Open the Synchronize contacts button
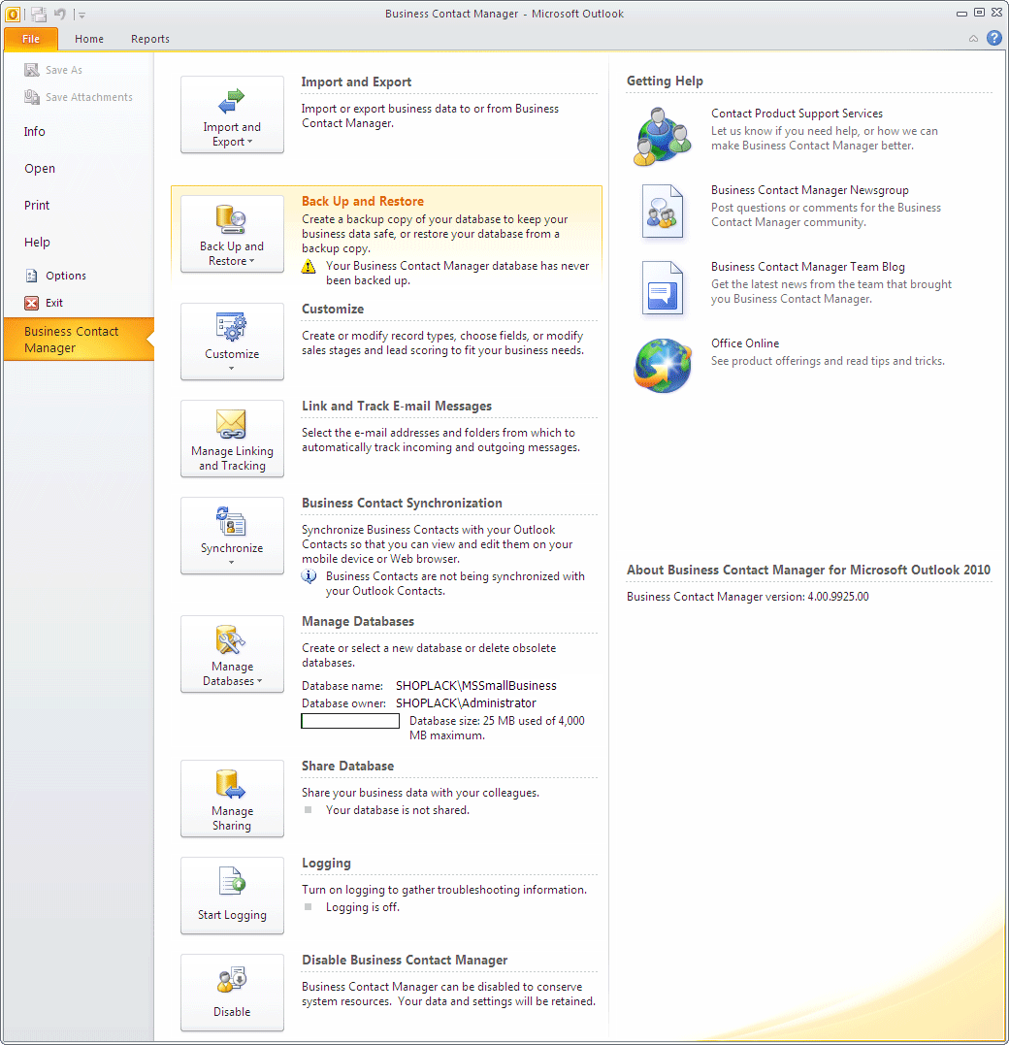This screenshot has height=1045, width=1009. tap(232, 536)
